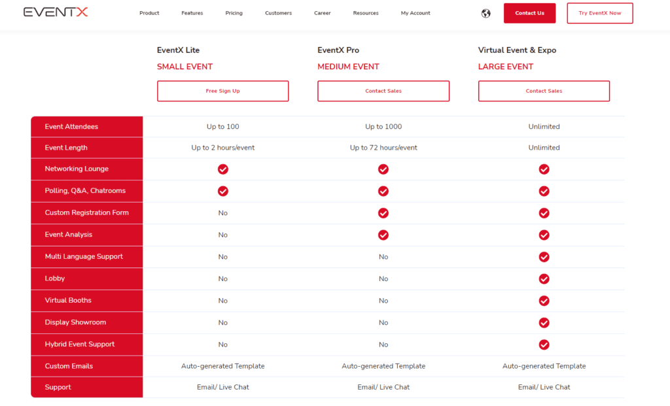Click the Virtual Booths checkmark for Virtual Event
The image size is (670, 406).
[544, 301]
